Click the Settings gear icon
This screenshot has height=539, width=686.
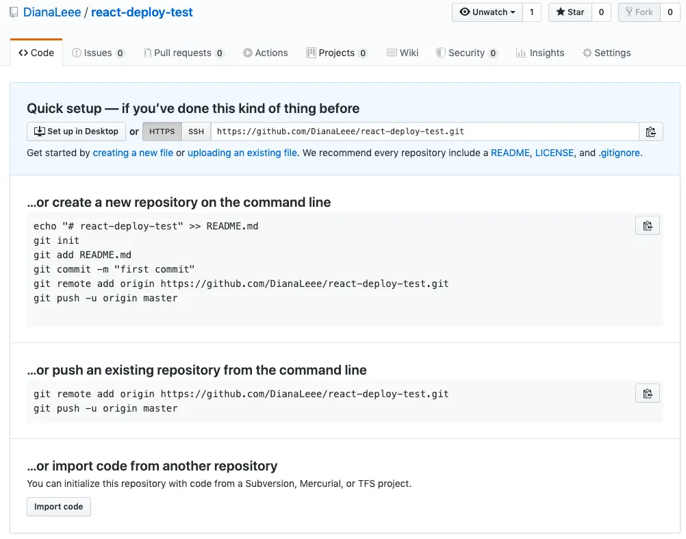pyautogui.click(x=587, y=53)
